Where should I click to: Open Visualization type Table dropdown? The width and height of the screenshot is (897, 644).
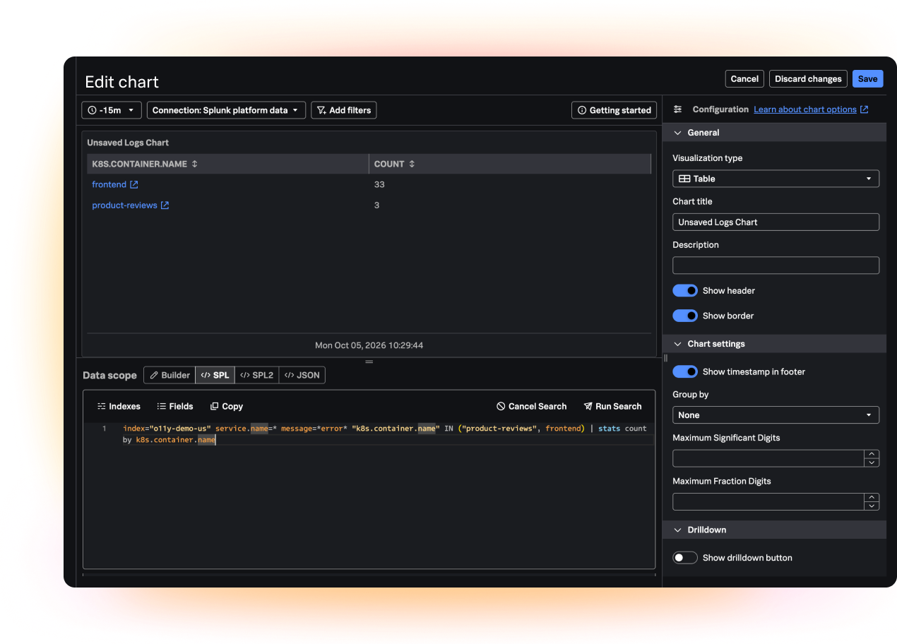click(x=776, y=179)
